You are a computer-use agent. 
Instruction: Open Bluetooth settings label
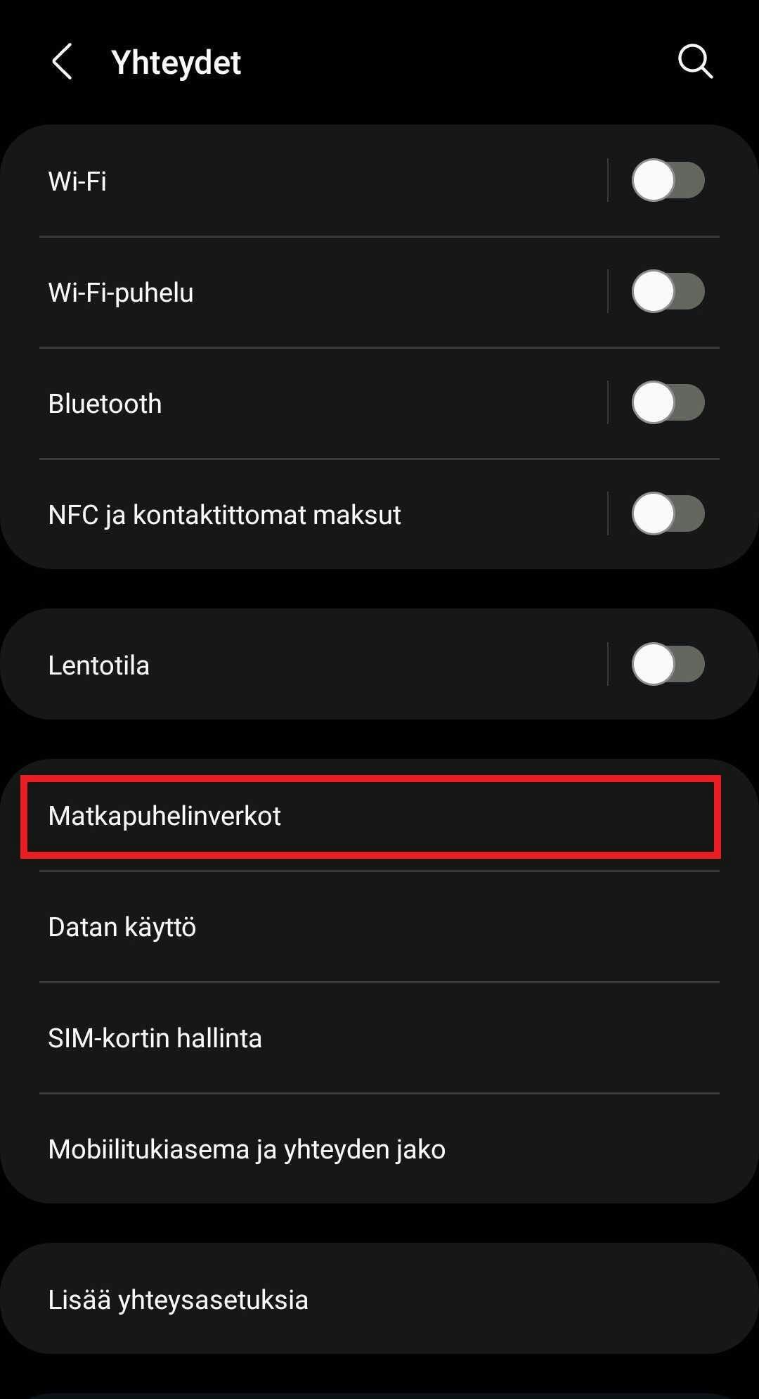pyautogui.click(x=105, y=404)
